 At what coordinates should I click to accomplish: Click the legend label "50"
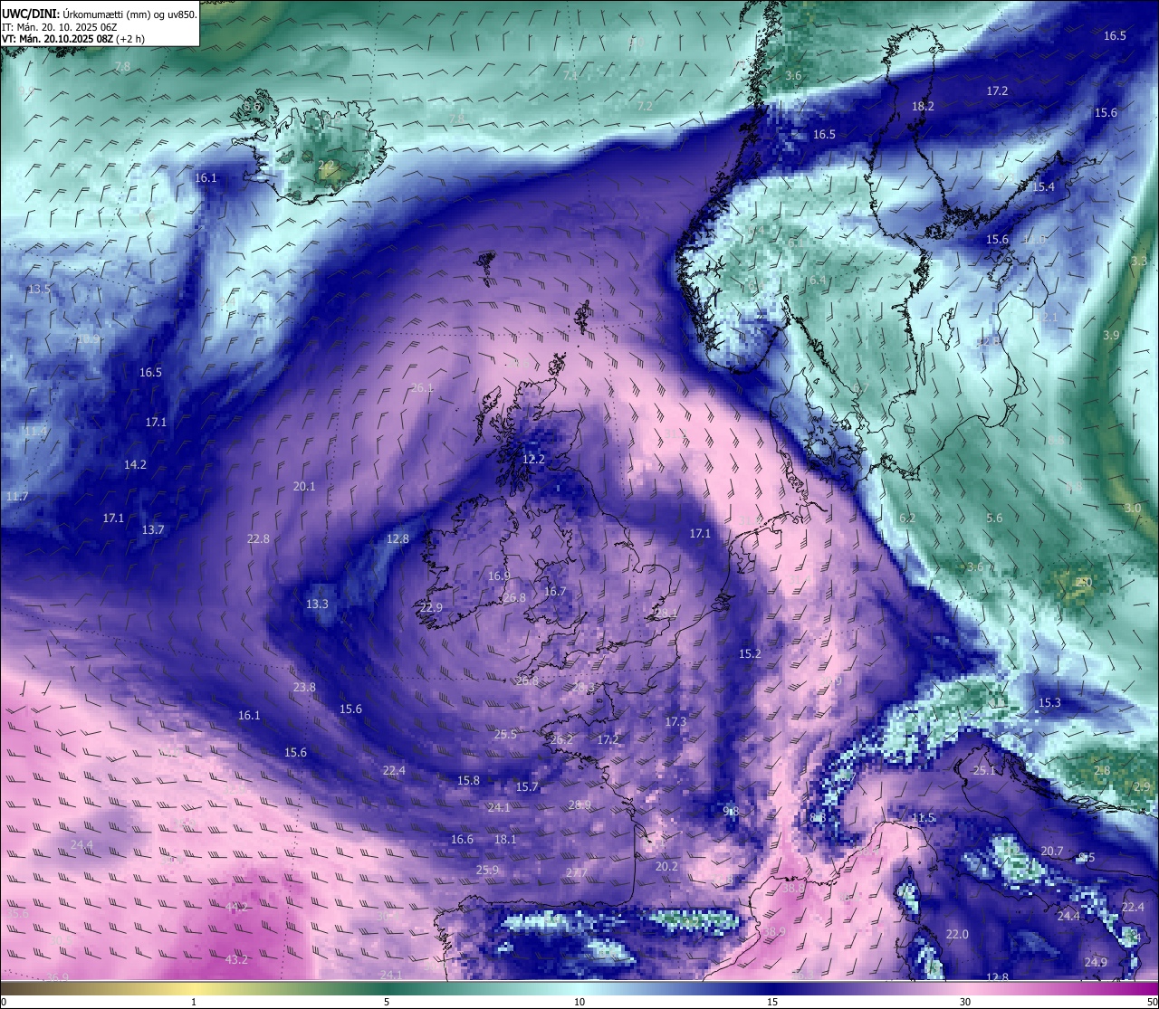(x=1152, y=1002)
